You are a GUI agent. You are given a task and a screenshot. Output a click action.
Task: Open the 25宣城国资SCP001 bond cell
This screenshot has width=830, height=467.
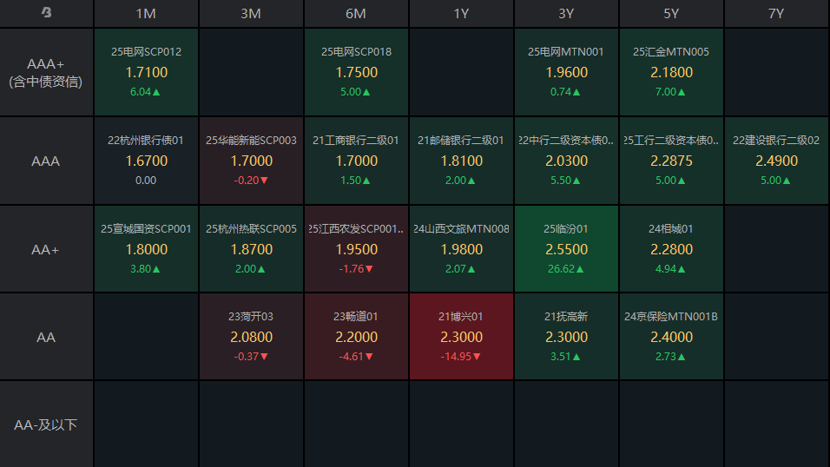(x=146, y=249)
